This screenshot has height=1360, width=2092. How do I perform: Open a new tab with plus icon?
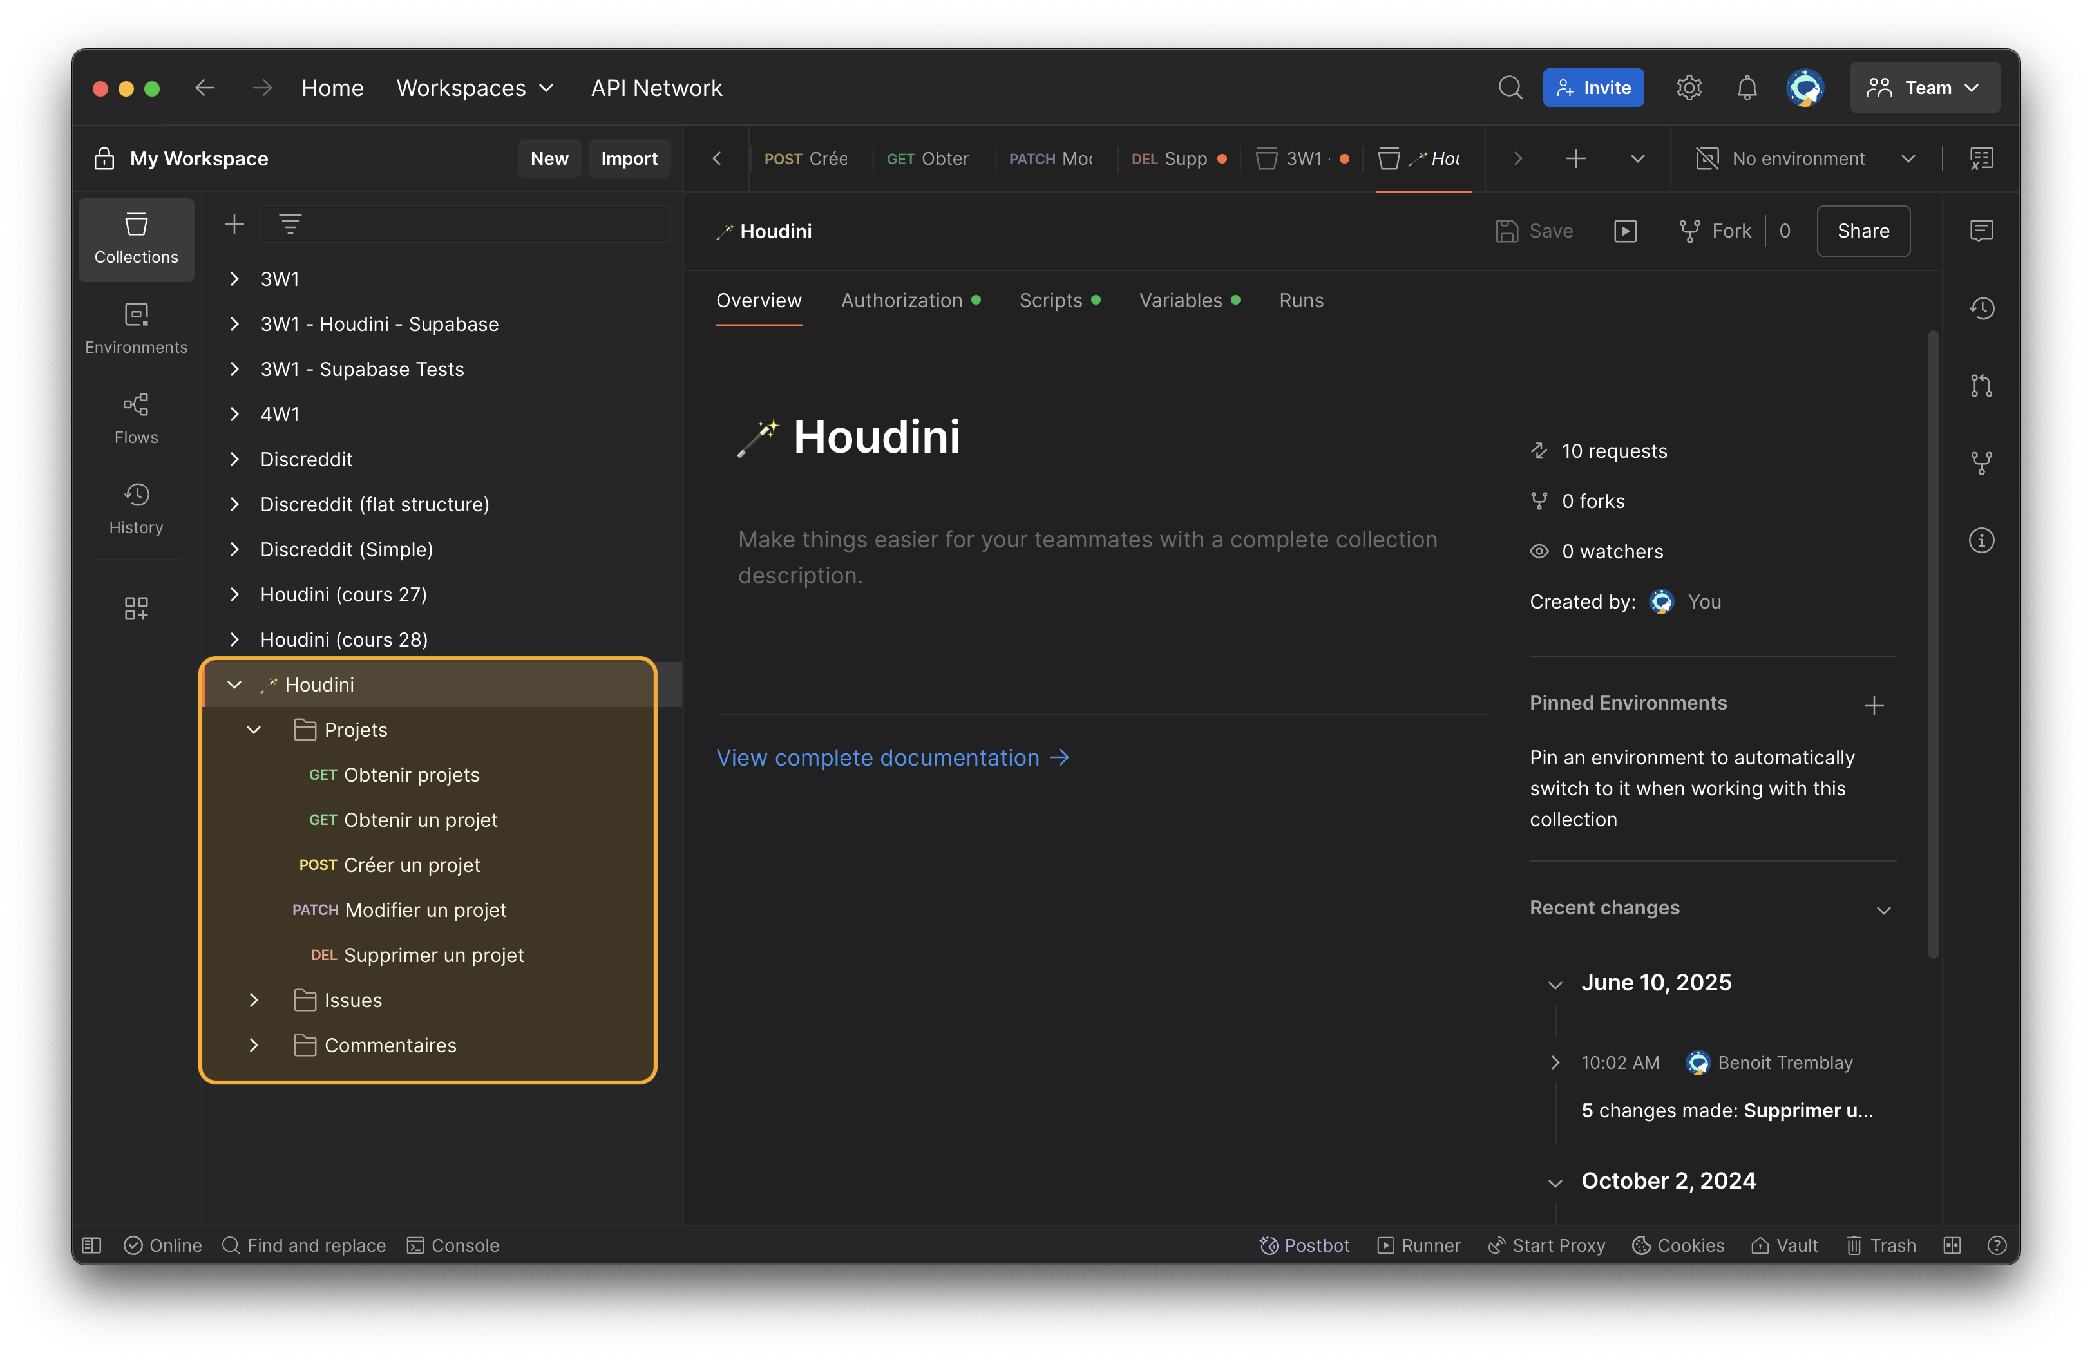(1576, 159)
